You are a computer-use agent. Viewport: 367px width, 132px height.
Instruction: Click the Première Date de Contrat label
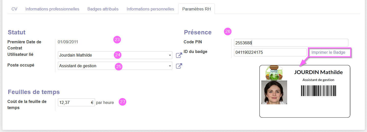(x=24, y=45)
